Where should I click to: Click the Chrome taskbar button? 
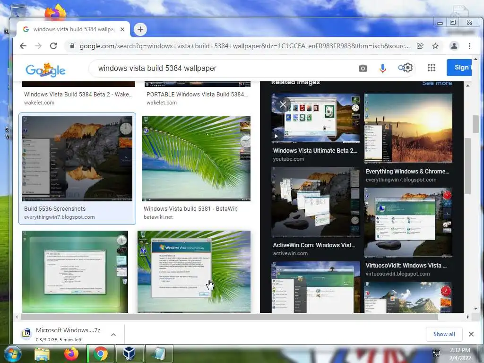tap(101, 354)
